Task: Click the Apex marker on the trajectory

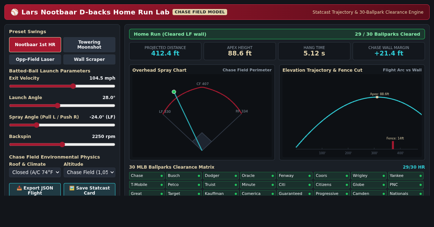Action: (x=377, y=97)
